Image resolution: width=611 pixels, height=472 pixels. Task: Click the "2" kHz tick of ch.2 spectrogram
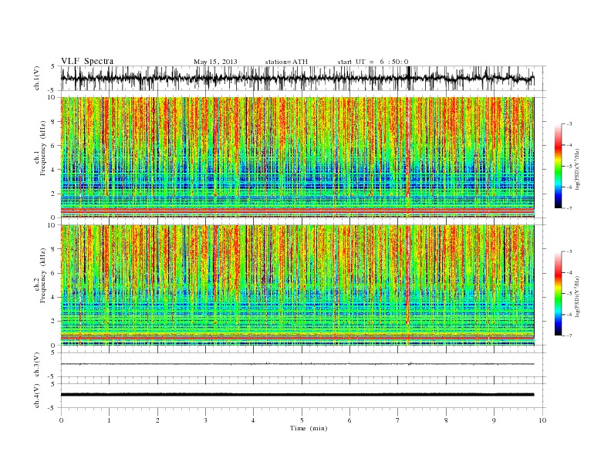click(x=54, y=322)
